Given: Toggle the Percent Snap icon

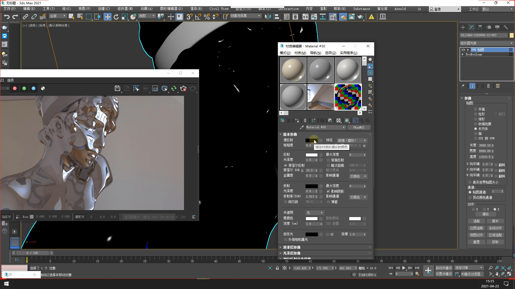Looking at the screenshot, I should tap(207, 17).
